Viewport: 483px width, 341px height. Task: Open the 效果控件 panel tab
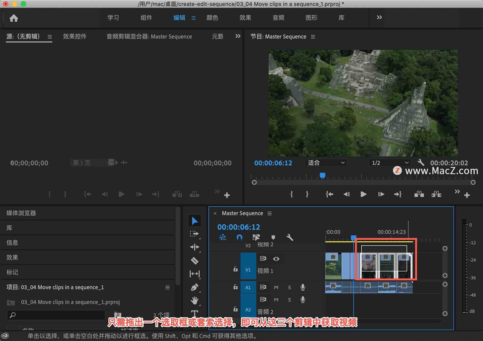[x=75, y=37]
